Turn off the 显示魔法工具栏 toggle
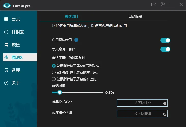Screen dimensions: 186x127 point(165,49)
